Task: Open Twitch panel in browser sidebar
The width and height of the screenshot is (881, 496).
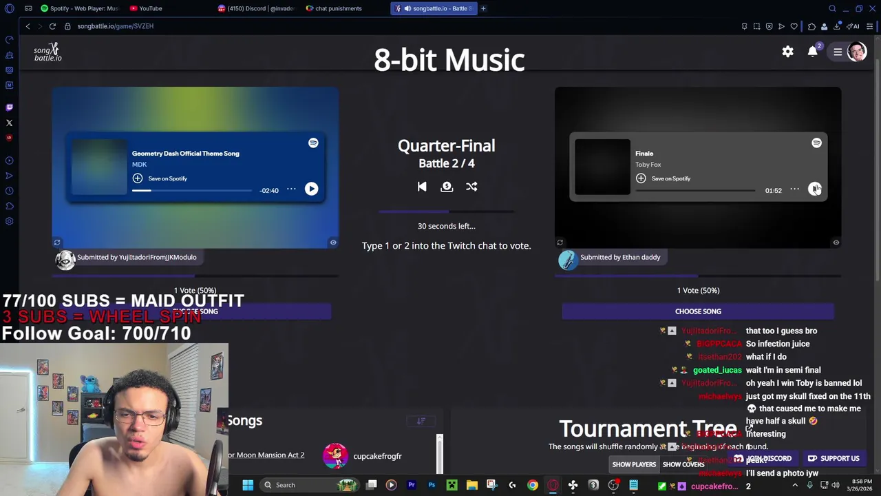Action: point(9,107)
